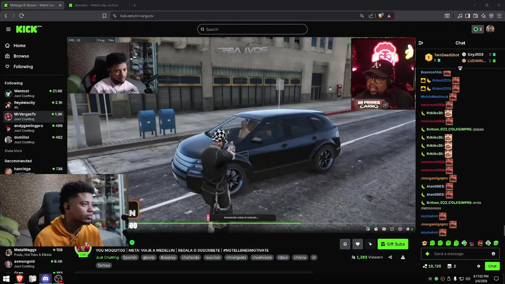Viewport: 505px width, 284px height.
Task: Open the Westcol channel
Action: 34,93
